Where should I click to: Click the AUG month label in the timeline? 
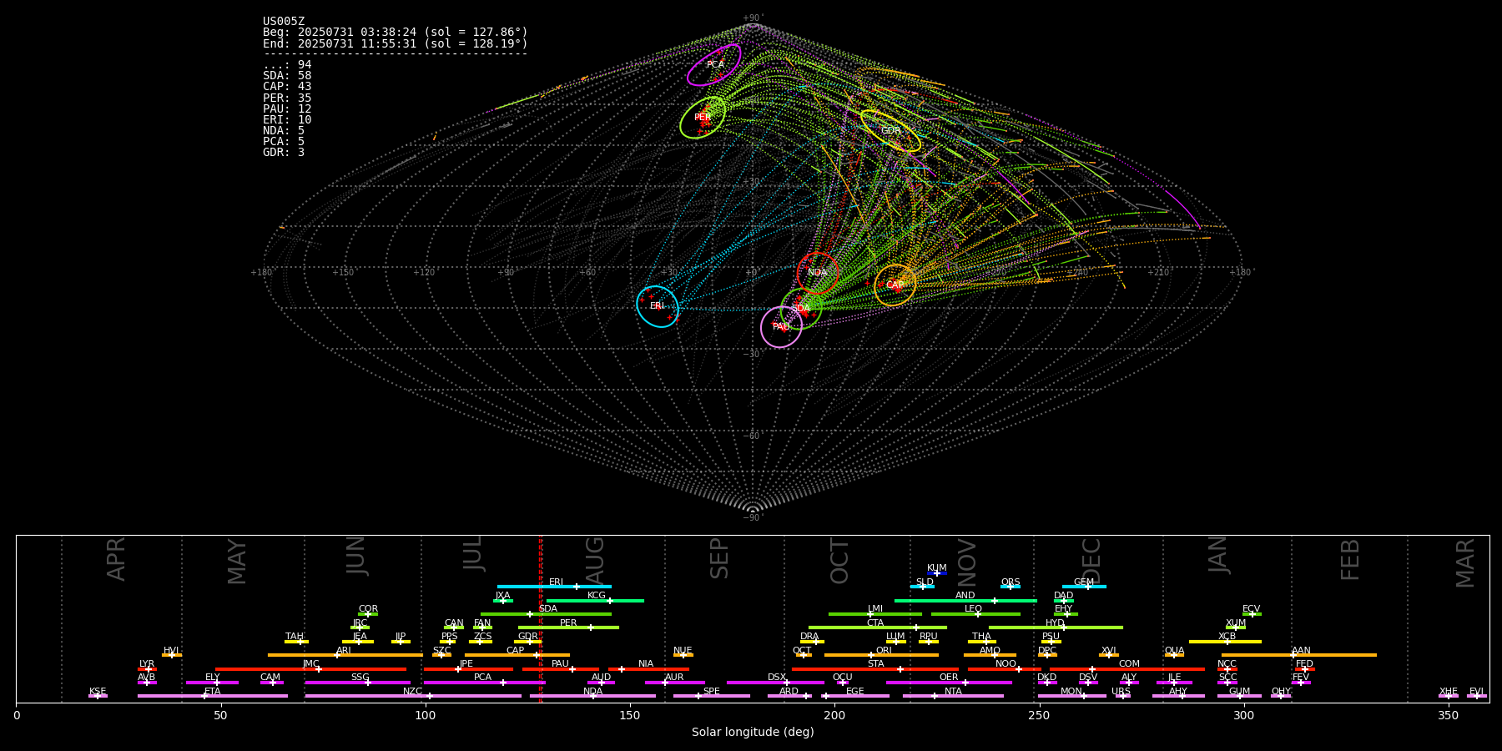[595, 559]
